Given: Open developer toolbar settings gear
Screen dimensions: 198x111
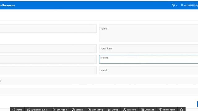Looking at the screenshot, I should [x=182, y=109].
